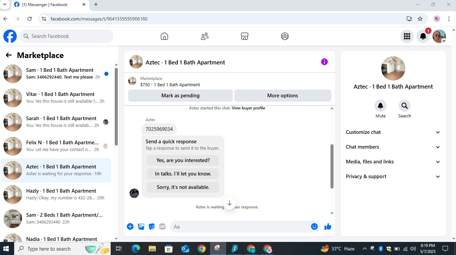Open conversation information purple icon
Image resolution: width=456 pixels, height=255 pixels.
point(324,62)
